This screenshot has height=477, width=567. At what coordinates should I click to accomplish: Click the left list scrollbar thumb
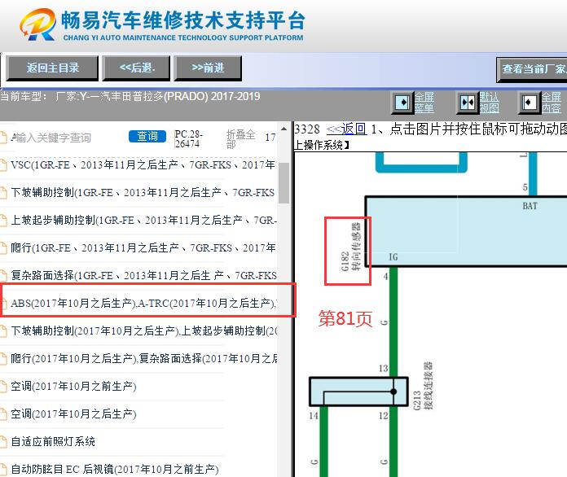[x=283, y=183]
